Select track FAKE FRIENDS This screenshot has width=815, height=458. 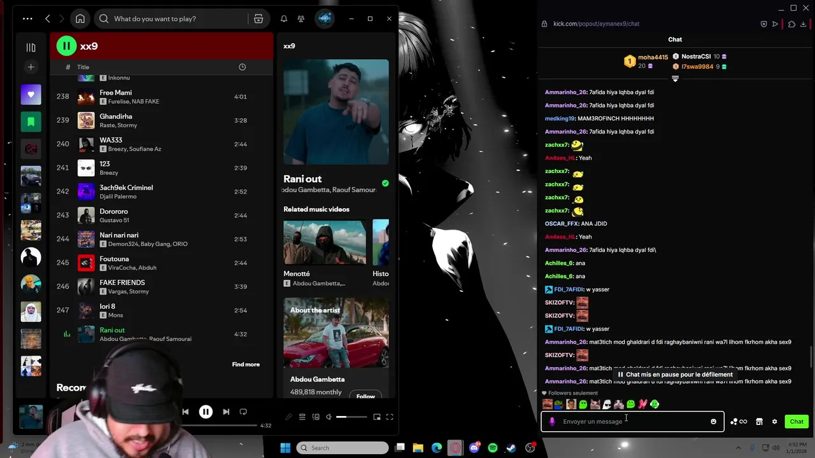pos(162,286)
